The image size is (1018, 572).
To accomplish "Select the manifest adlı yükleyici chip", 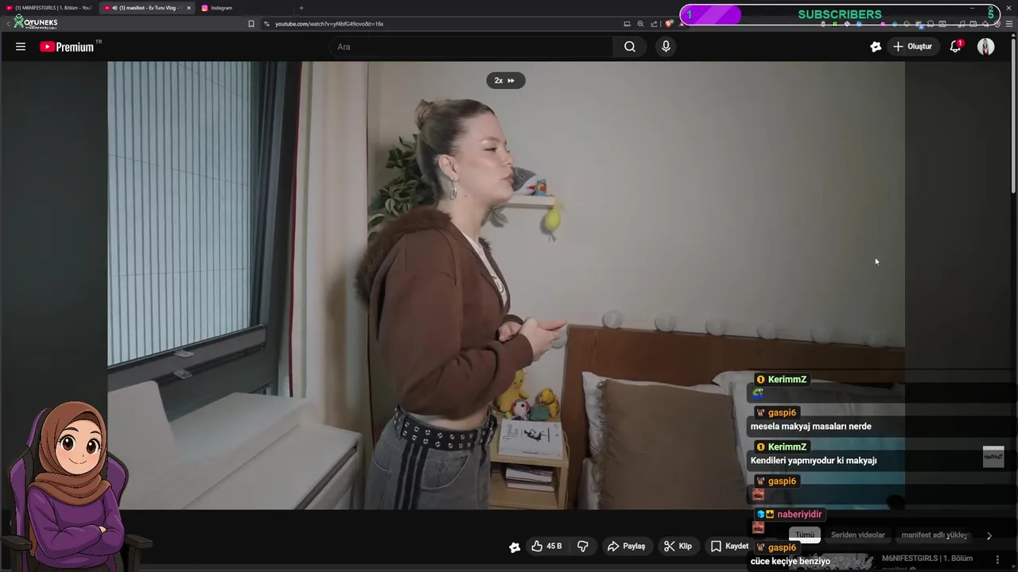I will (935, 535).
